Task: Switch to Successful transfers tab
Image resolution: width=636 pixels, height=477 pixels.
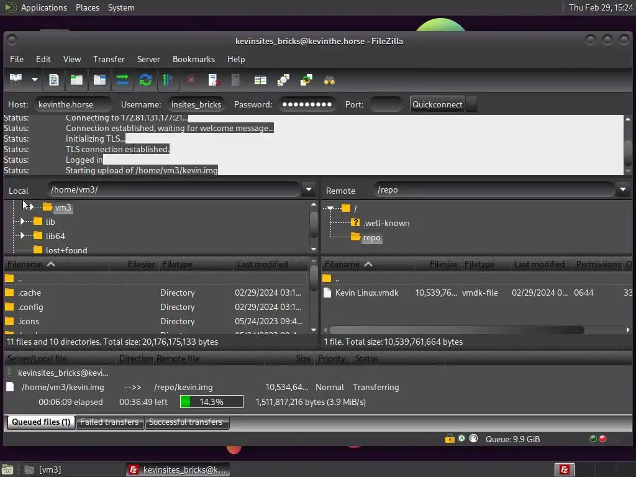Action: (186, 422)
